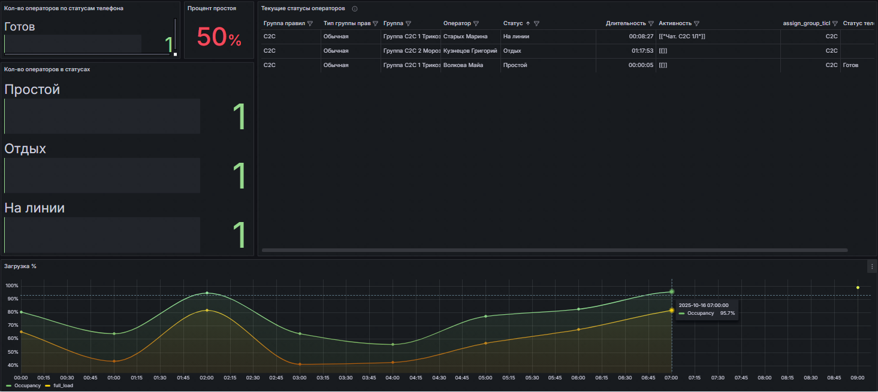Toggle the Occupancy series in legend
Viewport: 878px width, 392px height.
(x=28, y=386)
